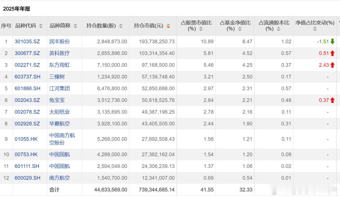Click the 合计 total row label
The width and height of the screenshot is (340, 198).
[54, 190]
